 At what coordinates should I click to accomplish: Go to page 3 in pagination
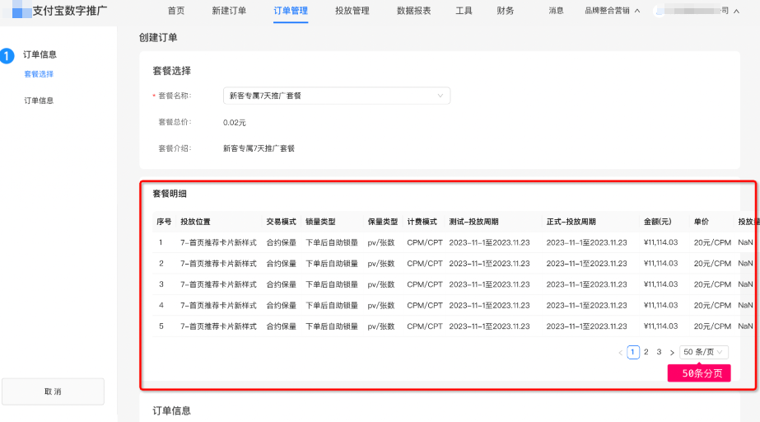[660, 352]
